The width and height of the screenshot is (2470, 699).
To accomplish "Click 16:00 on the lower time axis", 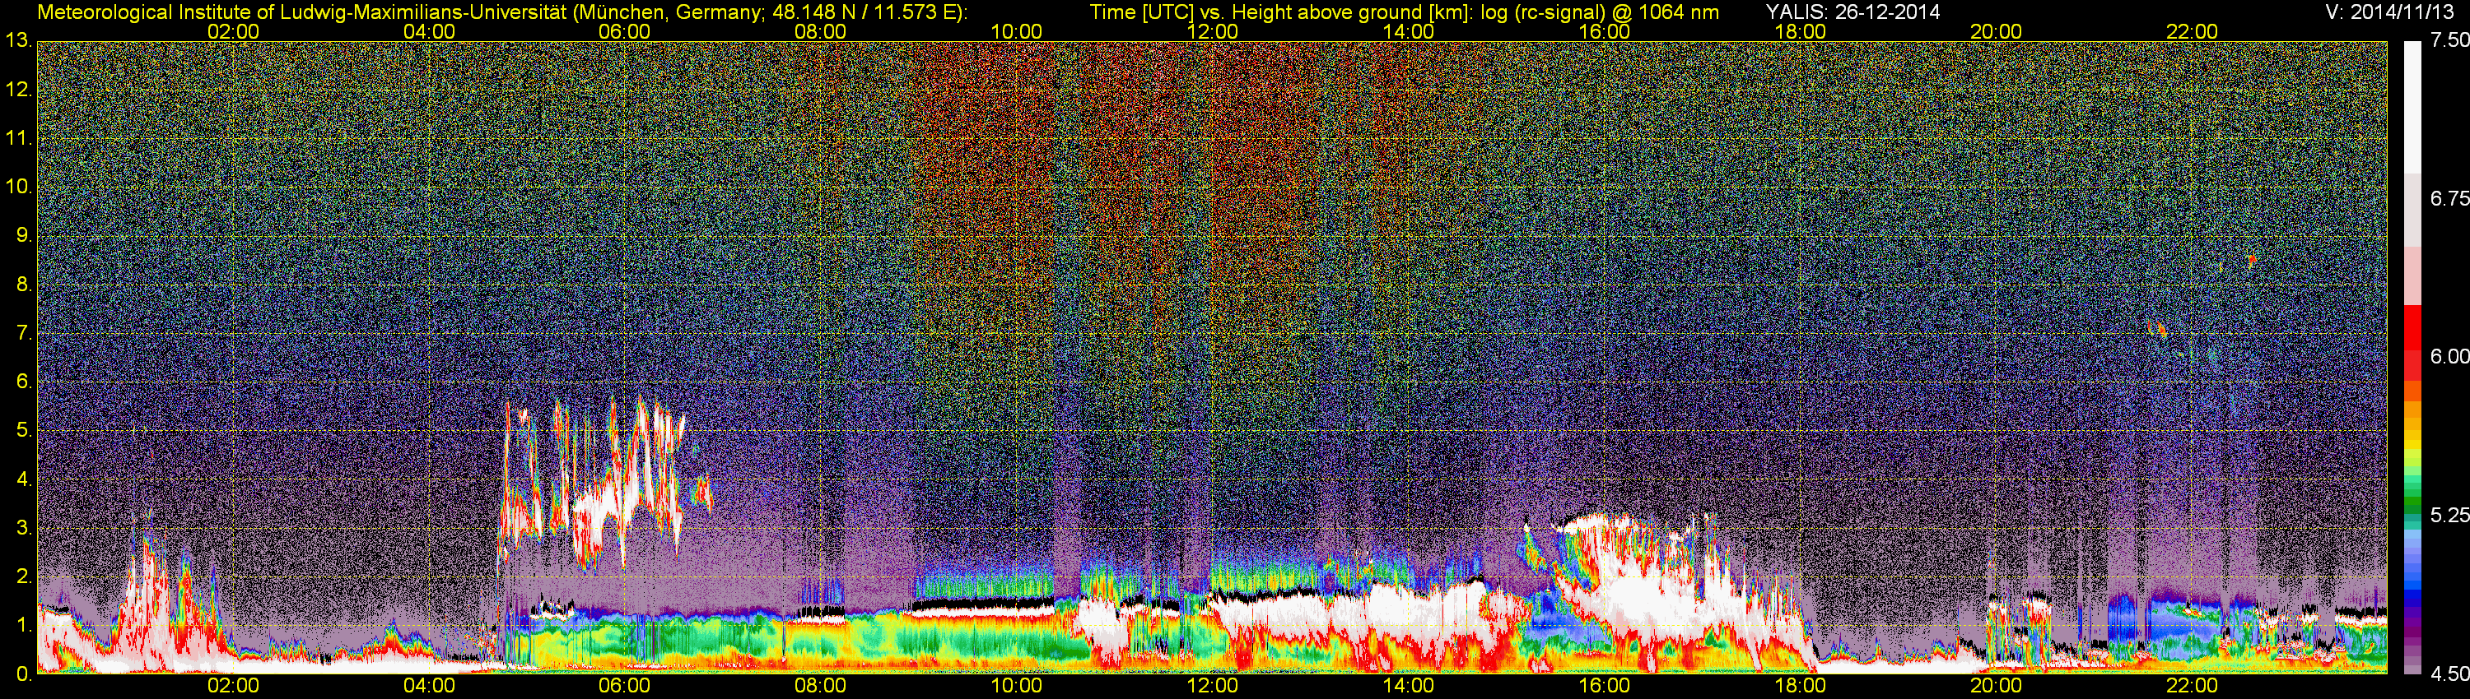I will click(1604, 686).
